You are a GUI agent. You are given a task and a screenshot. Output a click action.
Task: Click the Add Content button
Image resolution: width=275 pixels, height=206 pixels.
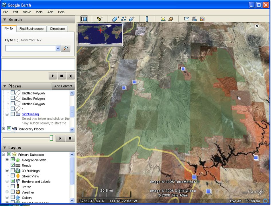pyautogui.click(x=63, y=86)
